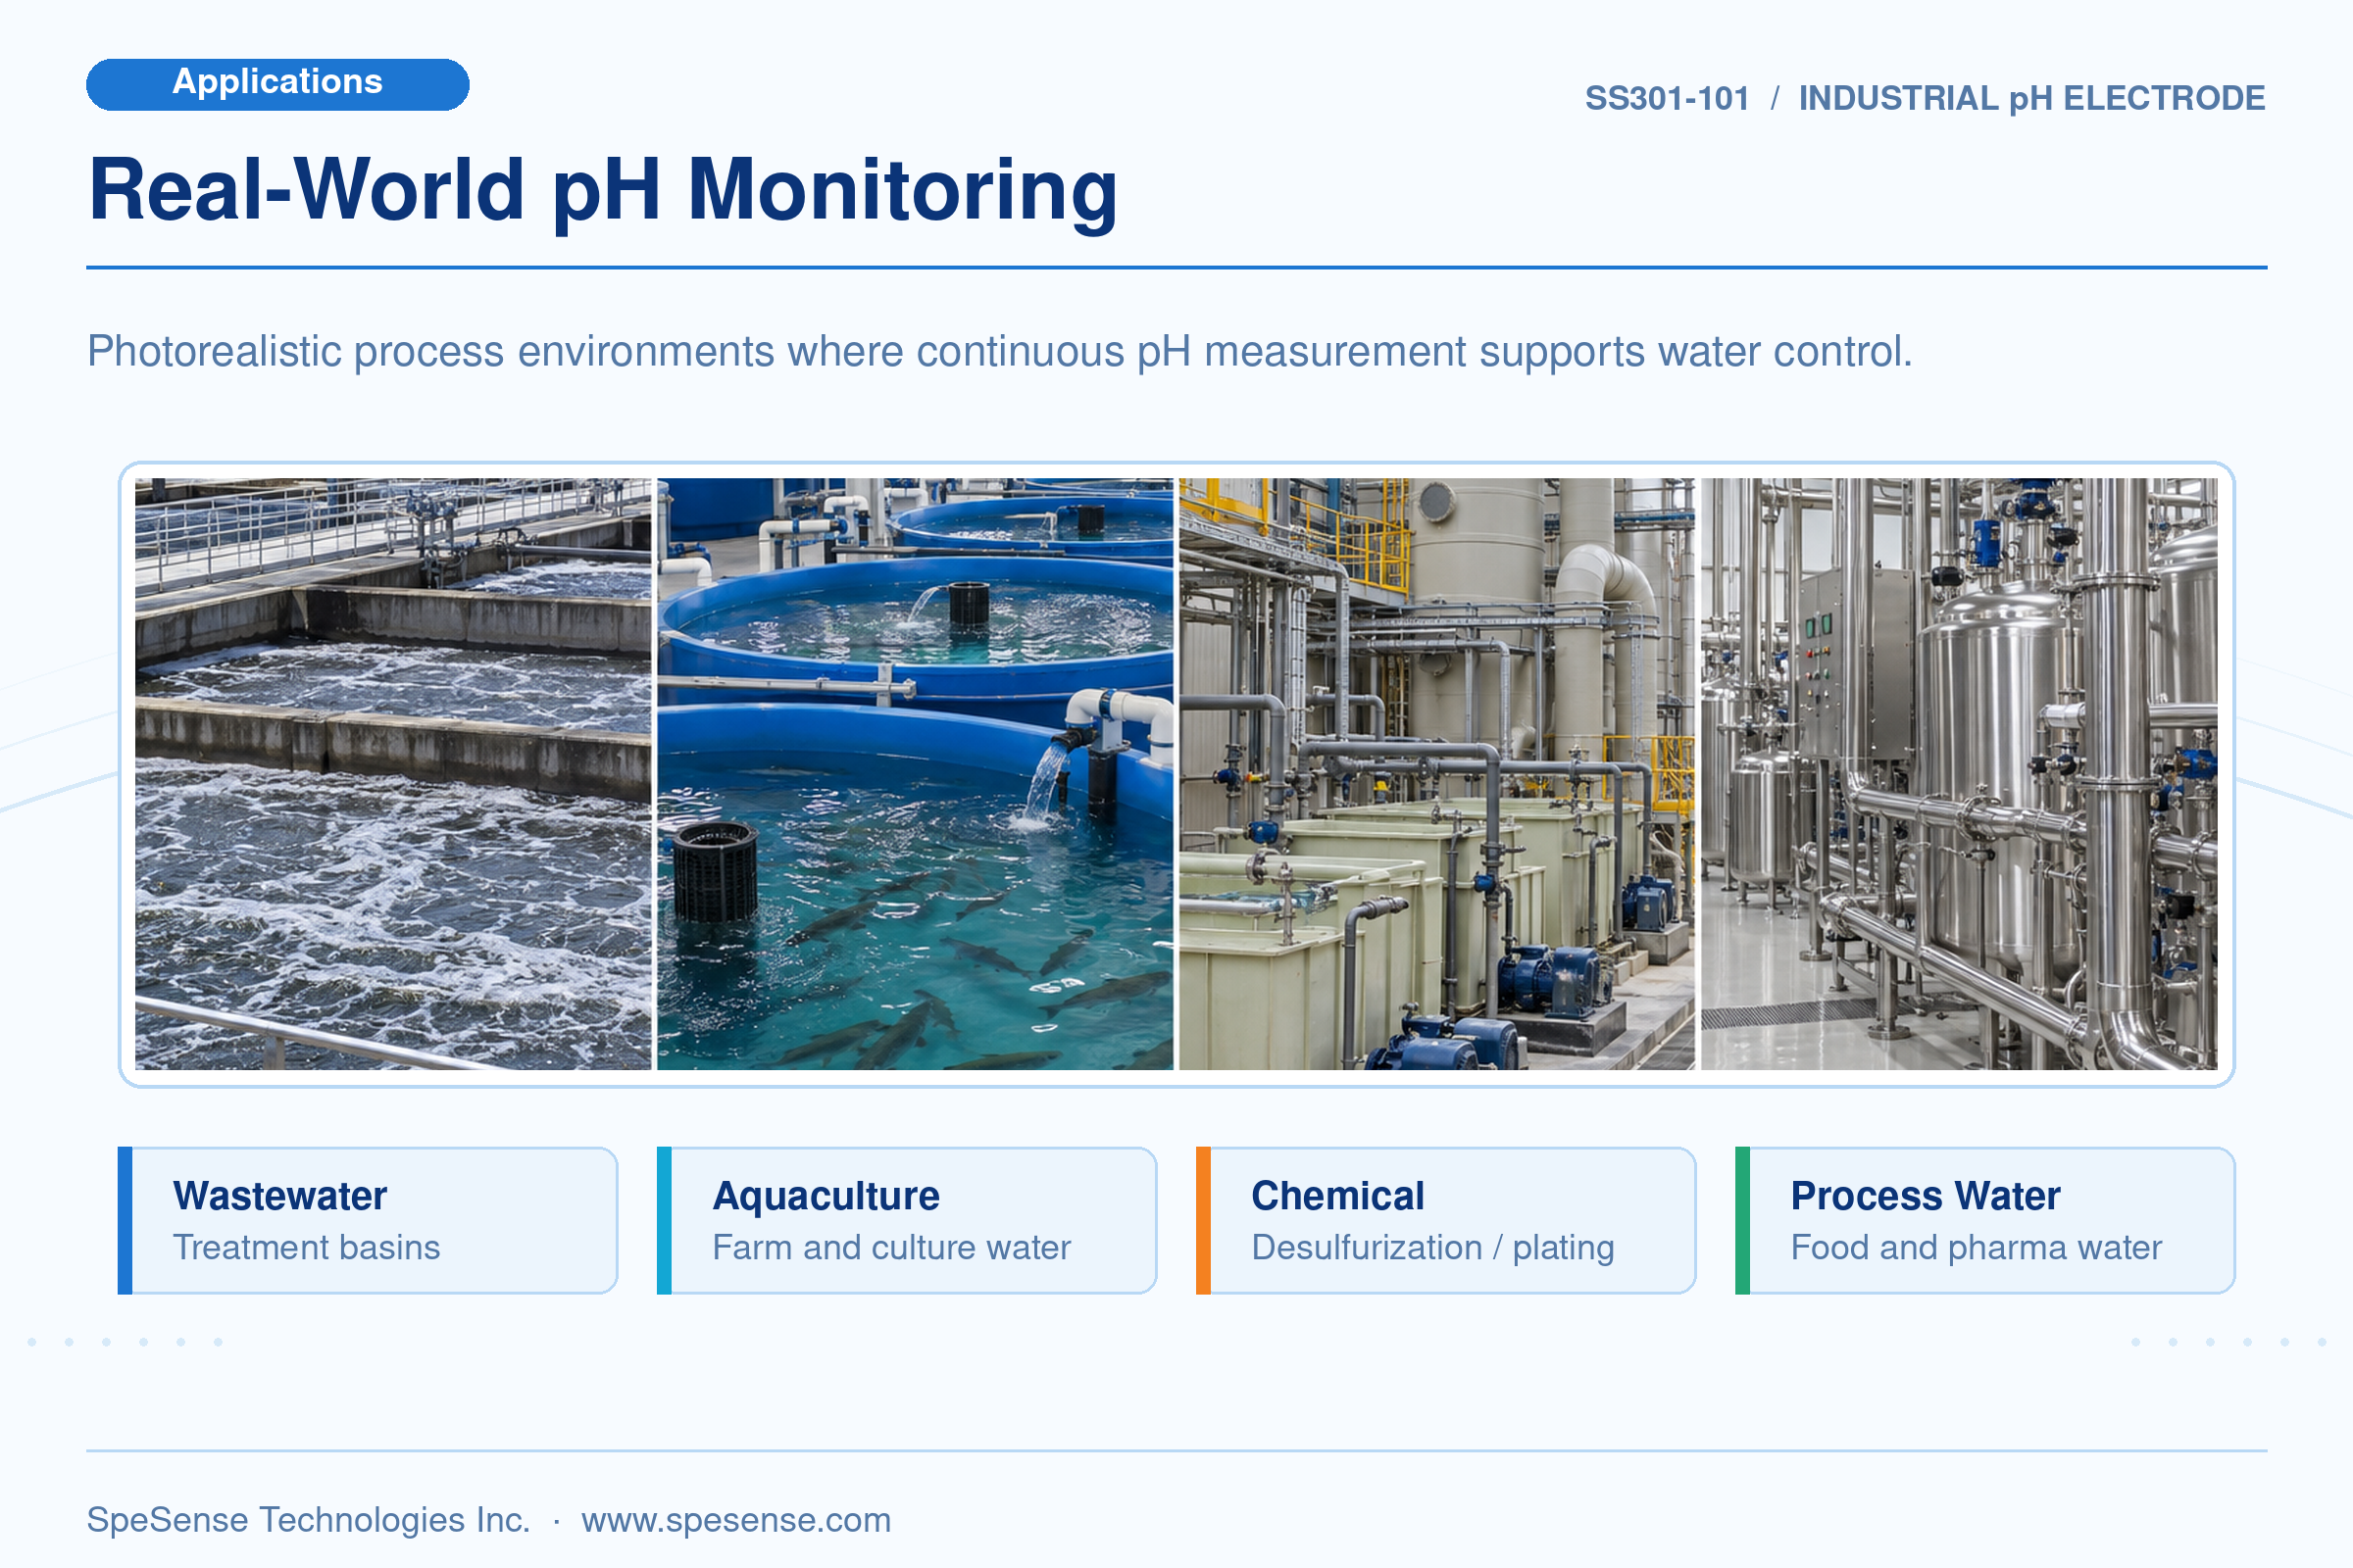Open the www.spesense.com link

coord(735,1519)
